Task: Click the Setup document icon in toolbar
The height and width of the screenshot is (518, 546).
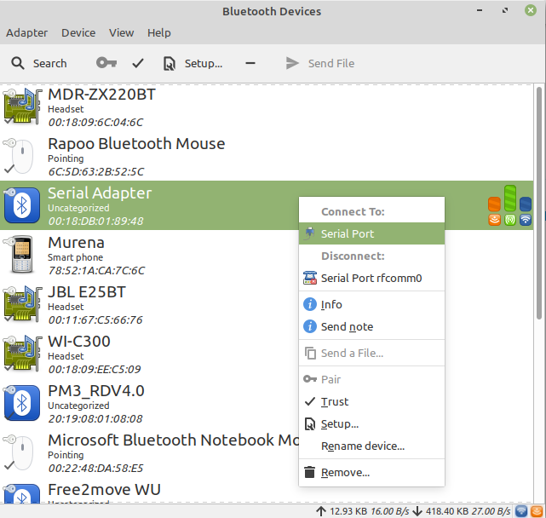Action: click(170, 64)
